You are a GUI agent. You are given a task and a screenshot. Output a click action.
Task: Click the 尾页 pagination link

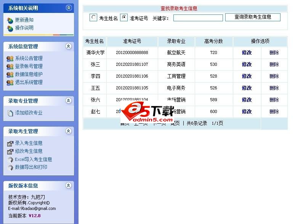pos(175,123)
